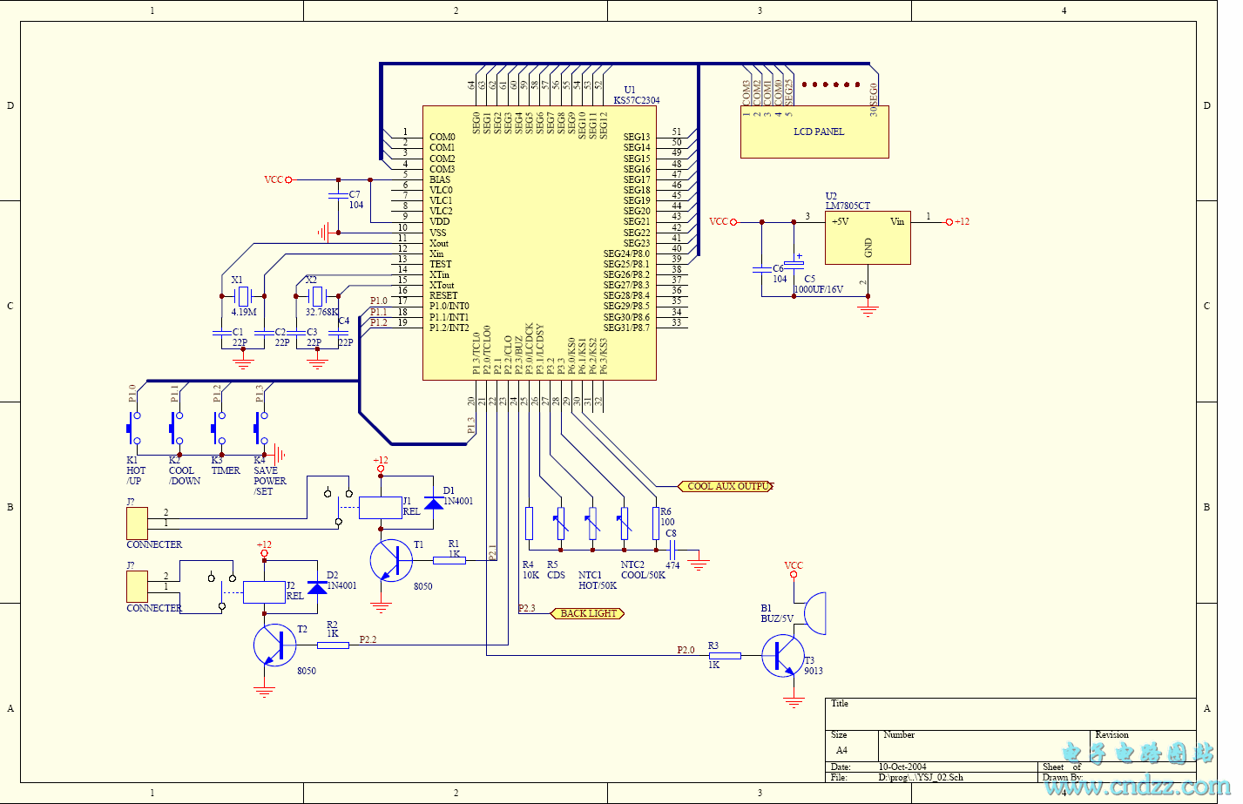Select transistor T1 8050 symbol
Viewport: 1243px width, 804px height.
coord(391,560)
